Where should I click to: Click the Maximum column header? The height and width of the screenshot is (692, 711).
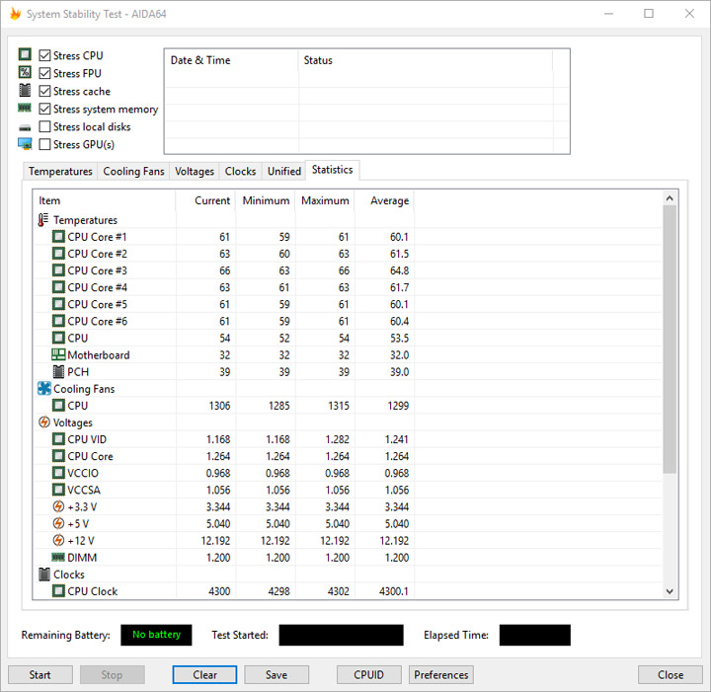pos(325,200)
